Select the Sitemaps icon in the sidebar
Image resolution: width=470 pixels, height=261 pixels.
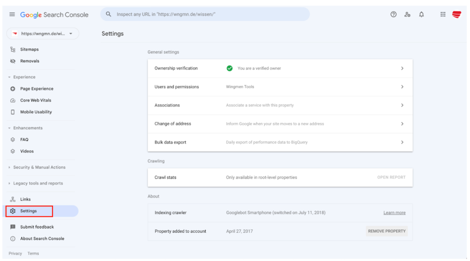12,49
